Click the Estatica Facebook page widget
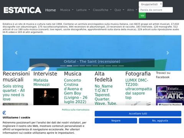The width and height of the screenshot is (184, 138). pos(170,95)
